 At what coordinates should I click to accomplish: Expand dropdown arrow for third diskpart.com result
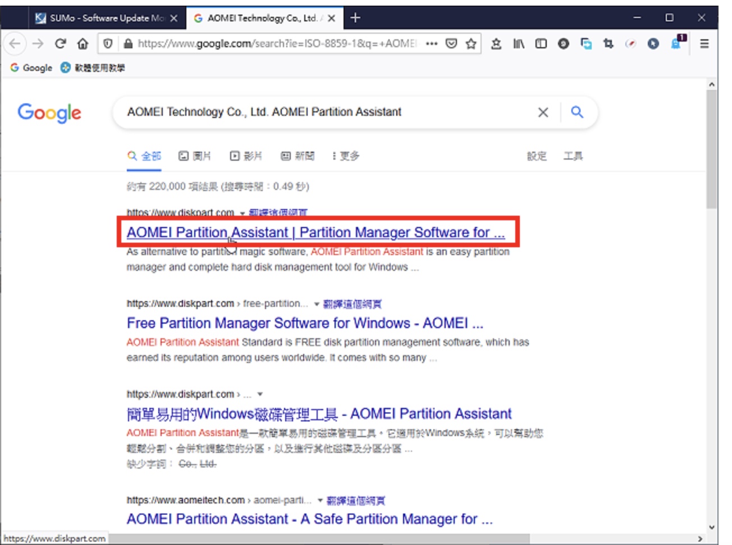pyautogui.click(x=260, y=394)
